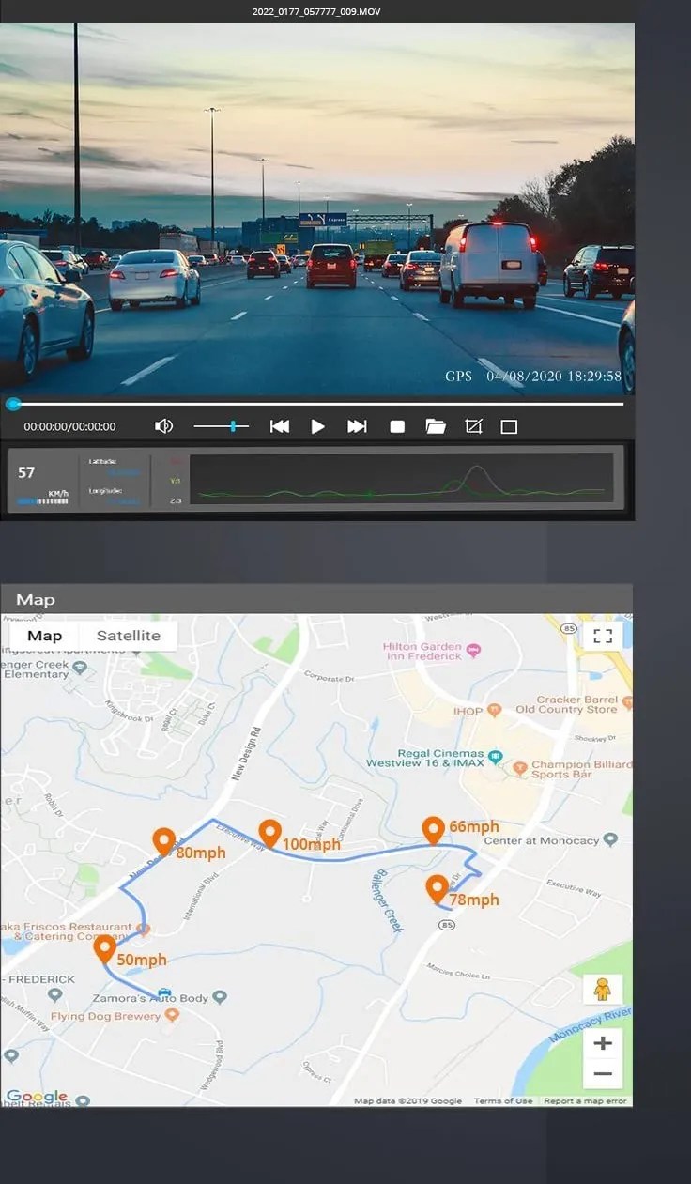Take a snapshot with the crop icon

473,426
